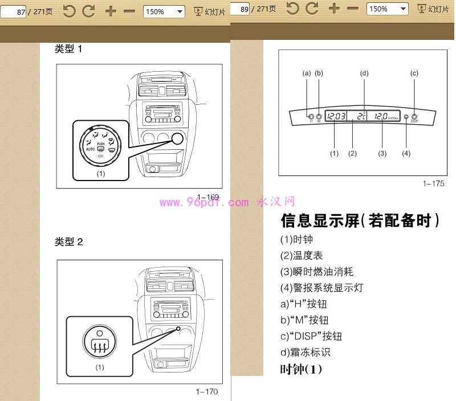Zoom out using minus icon, page 87 viewer
456x401 pixels.
point(129,11)
